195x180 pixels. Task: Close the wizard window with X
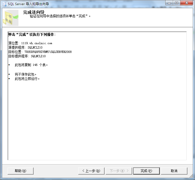pos(187,3)
